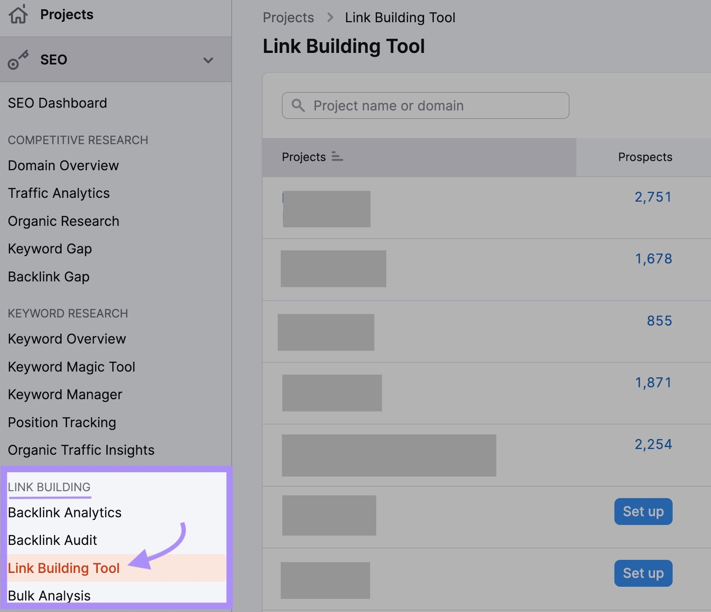The height and width of the screenshot is (612, 711).
Task: Select Keyword Magic Tool in sidebar
Action: click(72, 367)
